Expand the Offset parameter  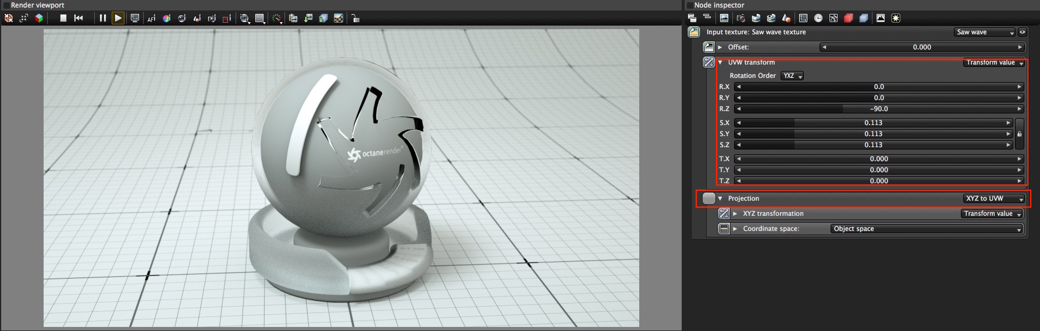720,47
